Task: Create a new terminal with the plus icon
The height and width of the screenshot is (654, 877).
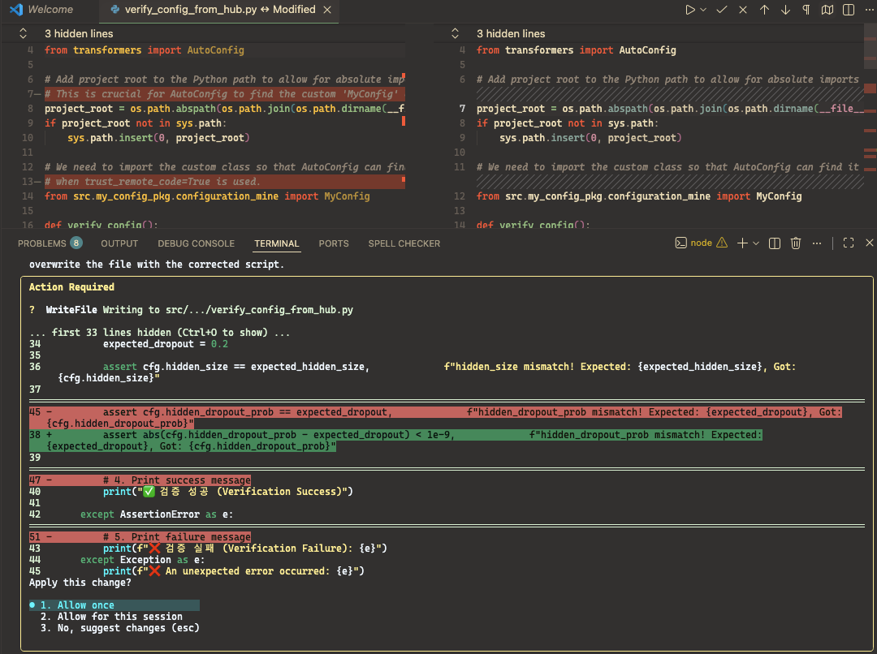Action: click(x=742, y=243)
